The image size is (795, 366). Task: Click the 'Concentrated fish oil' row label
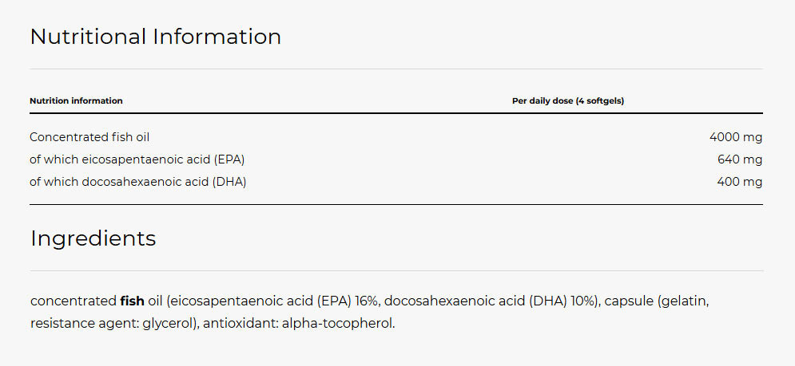pyautogui.click(x=89, y=137)
